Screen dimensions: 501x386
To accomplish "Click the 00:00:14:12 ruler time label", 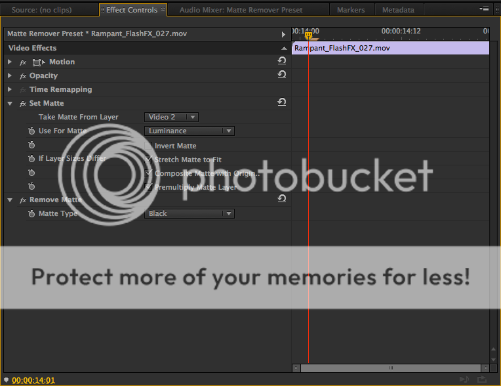I will click(x=401, y=31).
